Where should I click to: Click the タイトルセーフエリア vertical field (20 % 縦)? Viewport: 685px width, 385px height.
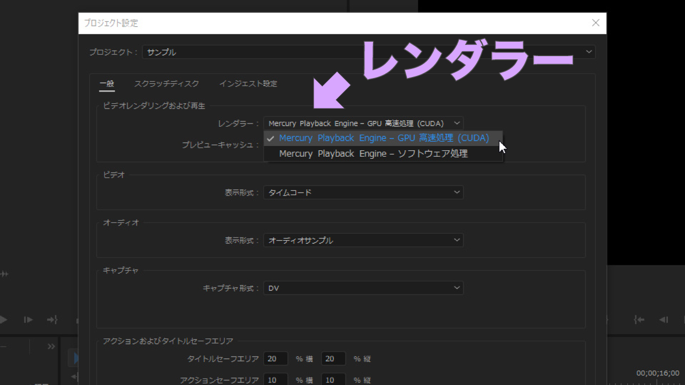(x=333, y=359)
